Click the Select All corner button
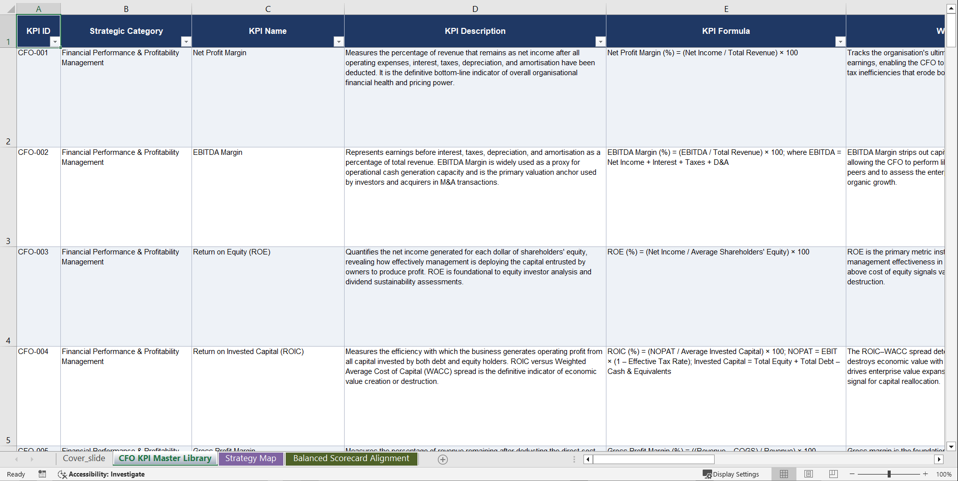 click(8, 9)
